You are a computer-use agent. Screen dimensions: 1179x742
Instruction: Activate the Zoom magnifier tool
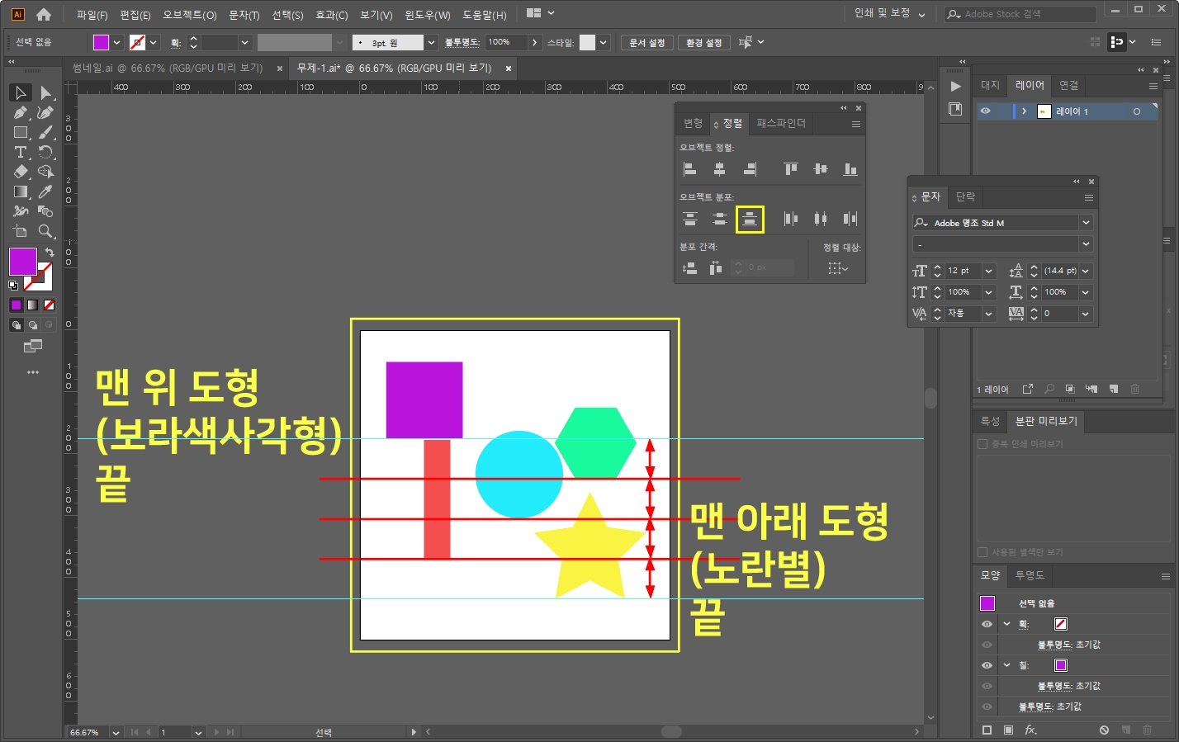coord(46,231)
